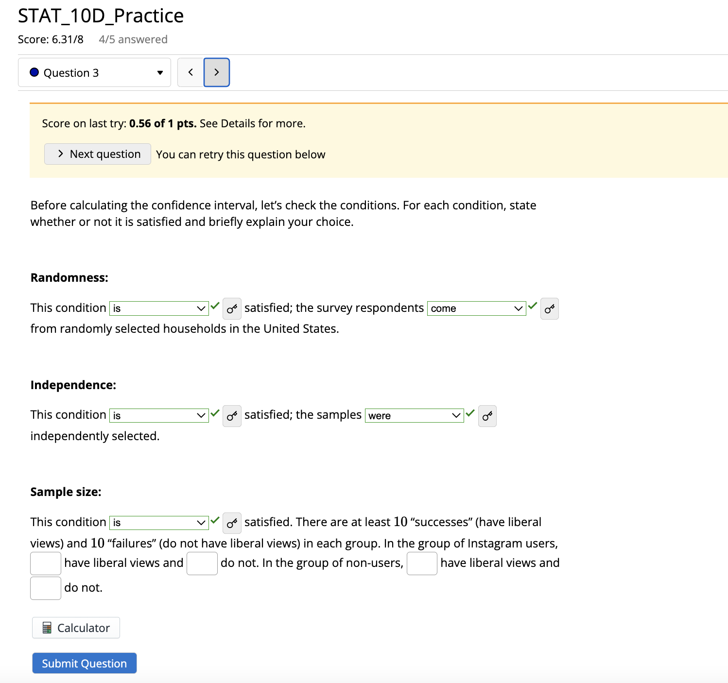Click the input box for non-users with liberal views
This screenshot has width=728, height=683.
point(421,563)
